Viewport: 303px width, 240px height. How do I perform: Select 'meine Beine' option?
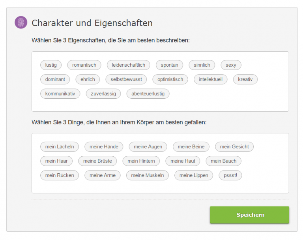click(191, 146)
